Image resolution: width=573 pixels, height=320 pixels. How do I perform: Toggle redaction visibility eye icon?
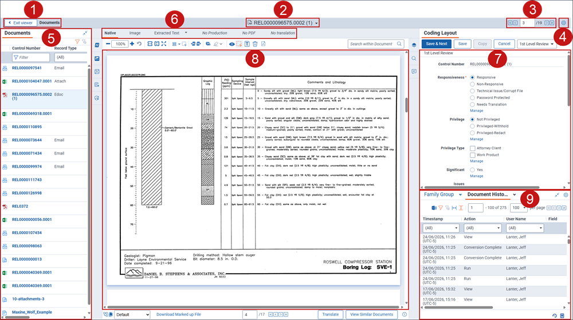pos(231,44)
